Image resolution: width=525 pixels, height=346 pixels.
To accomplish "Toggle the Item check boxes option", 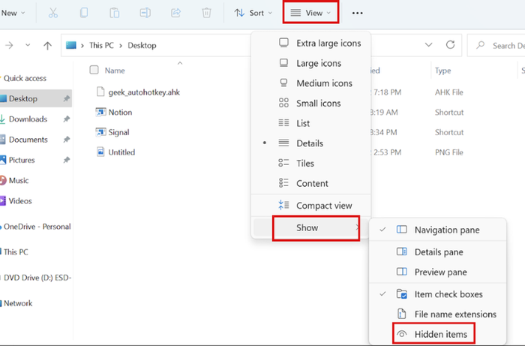I will pyautogui.click(x=448, y=294).
